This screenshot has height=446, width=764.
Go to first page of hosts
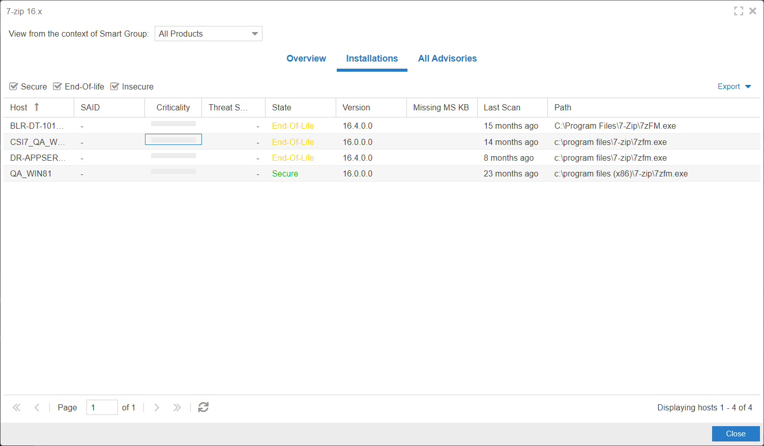(x=17, y=407)
